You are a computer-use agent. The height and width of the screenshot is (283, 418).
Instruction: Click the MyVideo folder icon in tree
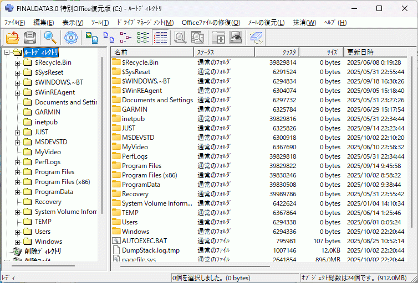tap(28, 152)
